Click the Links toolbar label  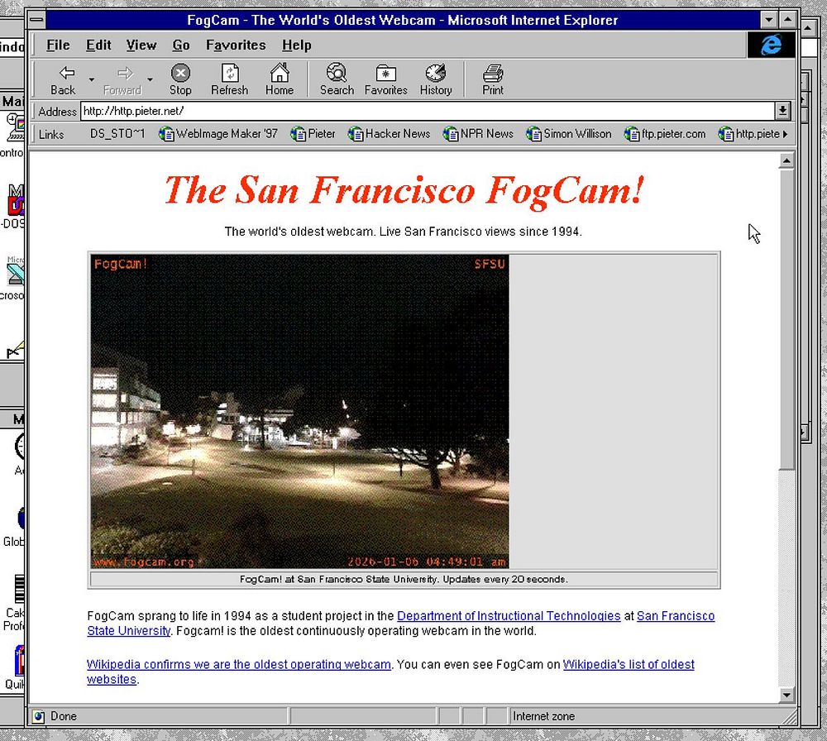(51, 135)
